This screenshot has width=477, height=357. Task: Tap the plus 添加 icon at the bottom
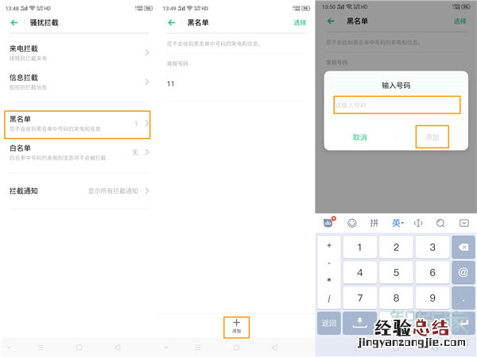(x=236, y=325)
